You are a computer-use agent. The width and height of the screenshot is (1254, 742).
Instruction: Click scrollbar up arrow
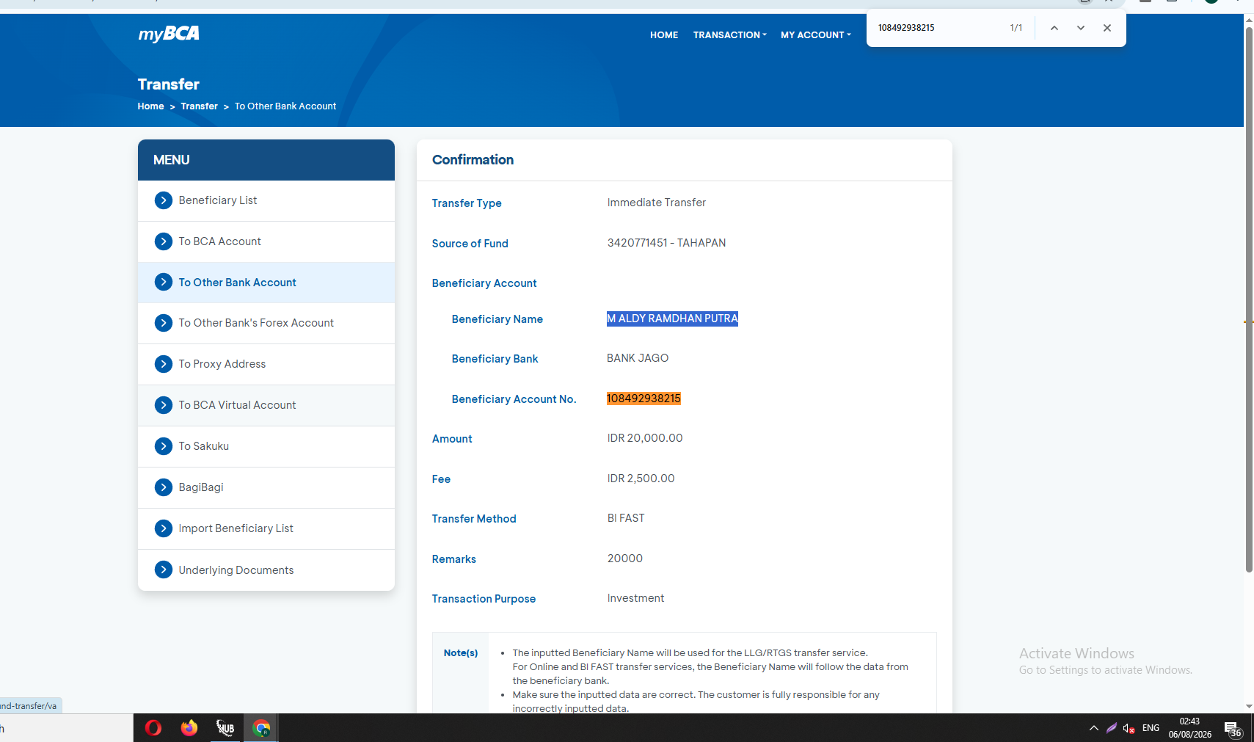click(1249, 20)
